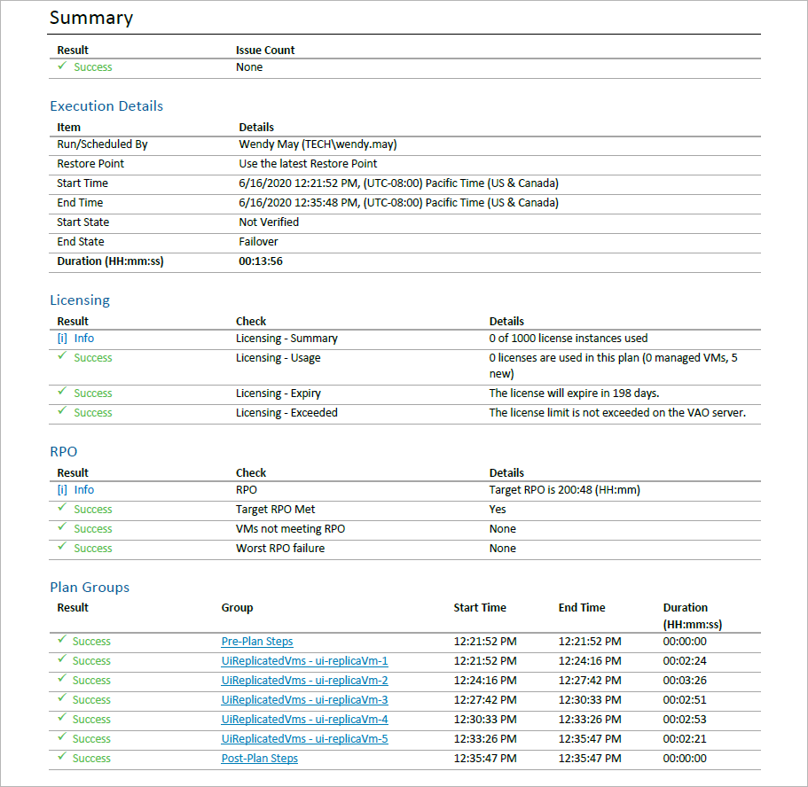Click 'Worst RPO failure' check label

click(280, 549)
